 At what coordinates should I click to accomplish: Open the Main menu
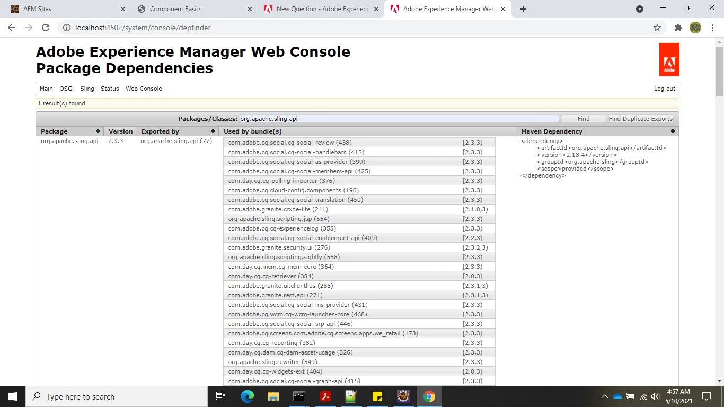tap(46, 89)
